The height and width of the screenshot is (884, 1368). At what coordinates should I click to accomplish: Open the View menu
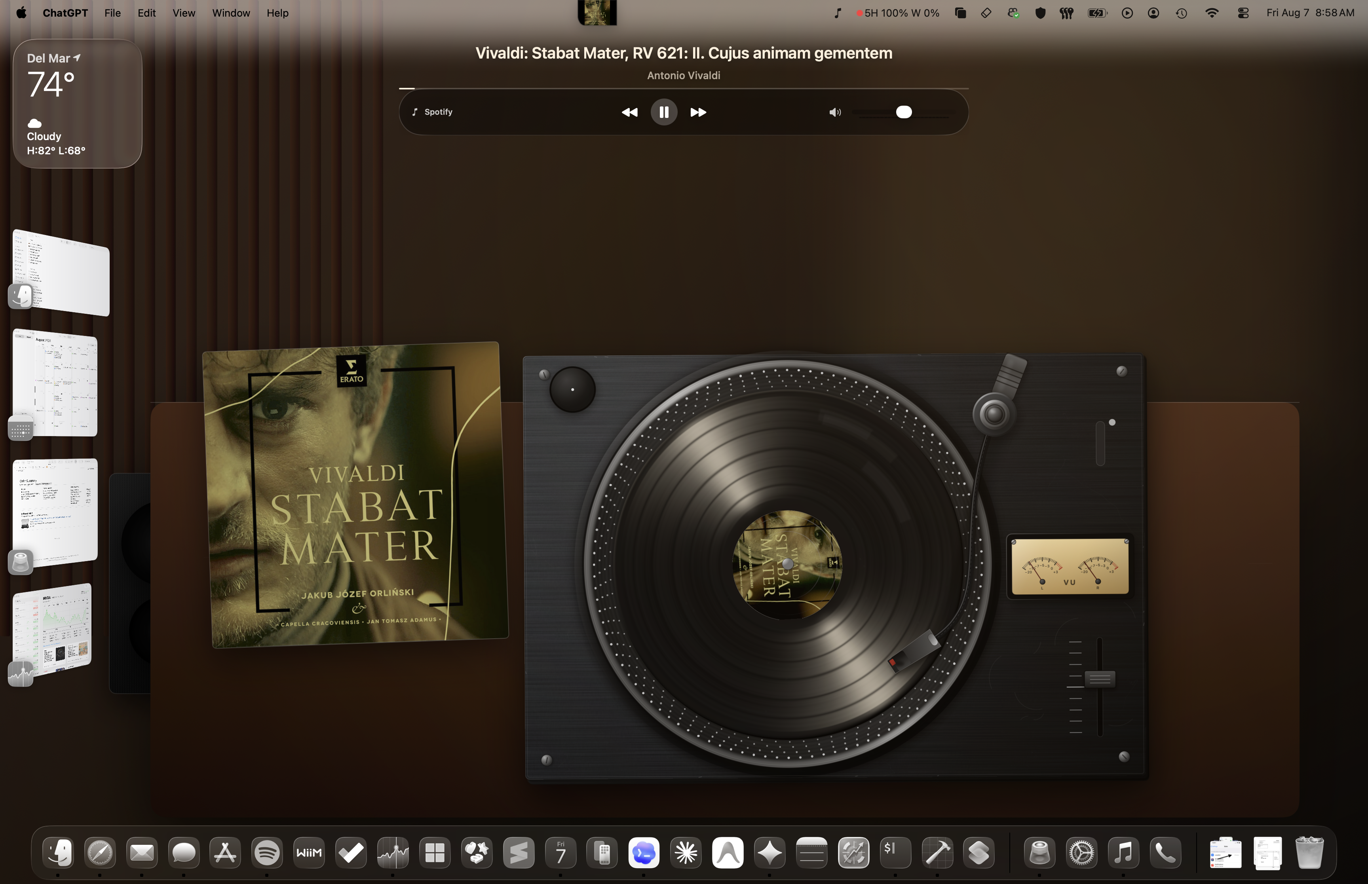(184, 13)
